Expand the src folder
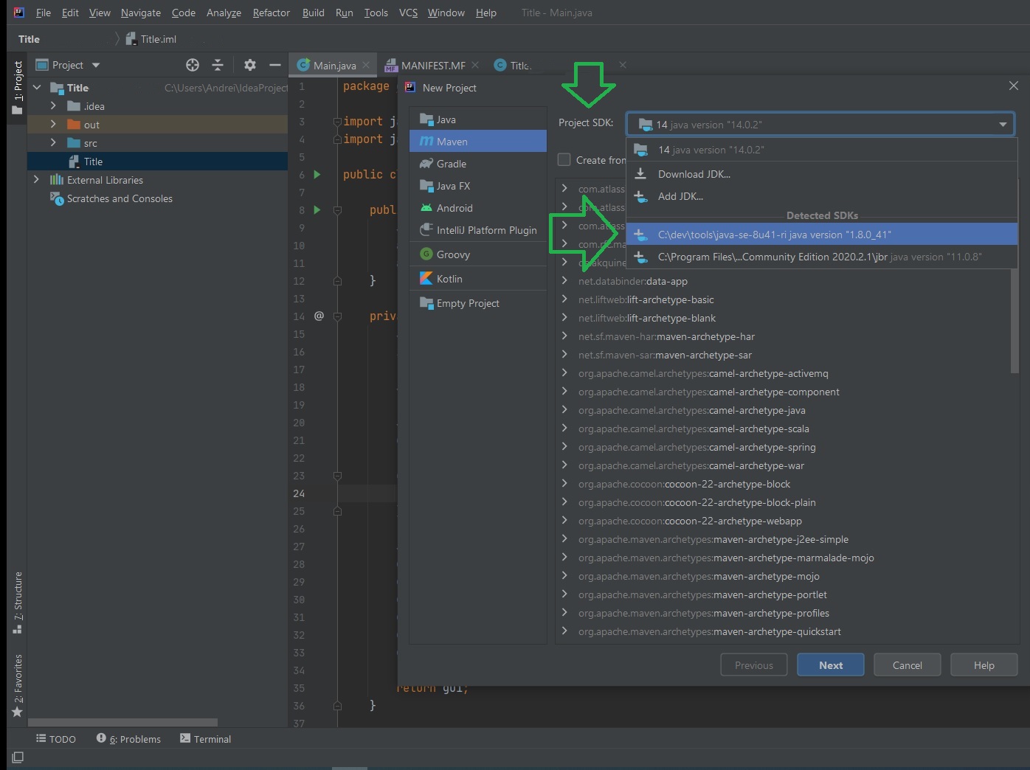Screen dimensions: 1030x770 tap(53, 143)
